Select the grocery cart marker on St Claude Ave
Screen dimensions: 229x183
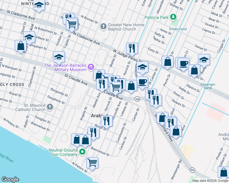point(115,88)
